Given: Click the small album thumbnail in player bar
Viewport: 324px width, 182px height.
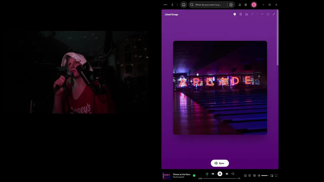Looking at the screenshot, I should 166,176.
